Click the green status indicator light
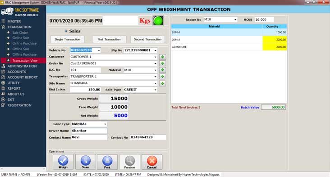Viewport: 330px width, 177px height. coord(158,21)
